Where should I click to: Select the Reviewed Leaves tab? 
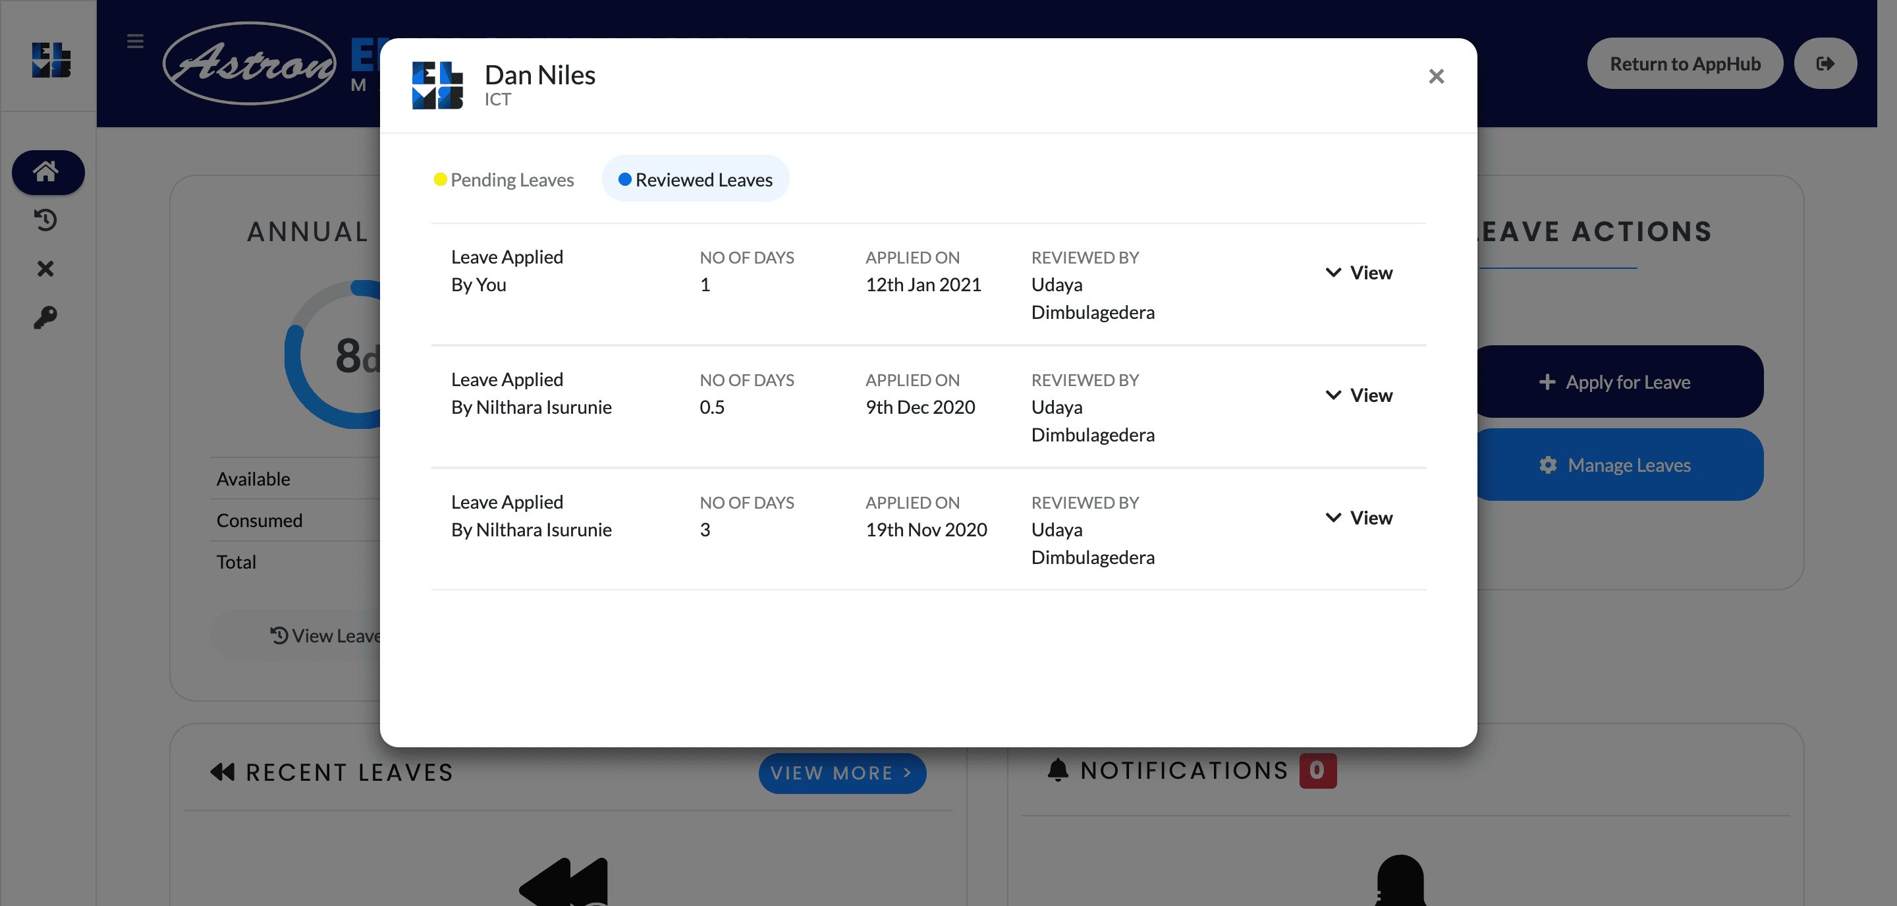tap(695, 180)
